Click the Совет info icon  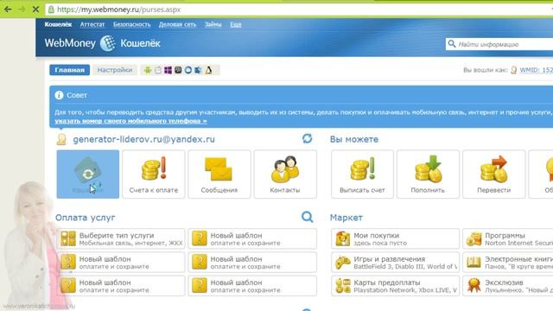click(59, 95)
